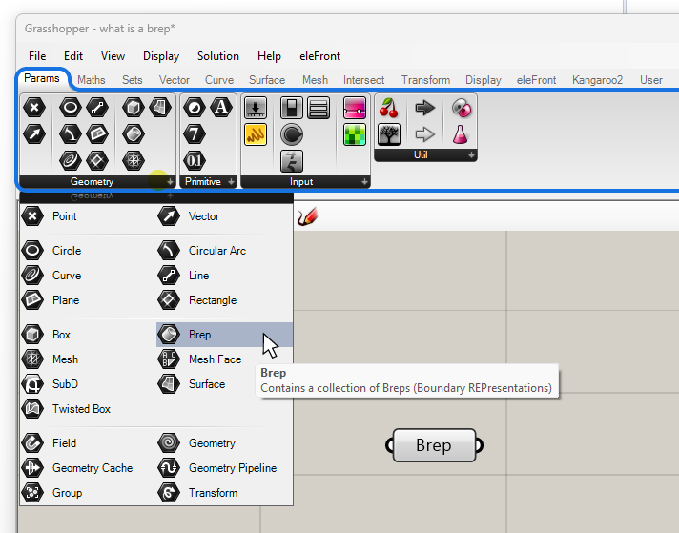
Task: Click the Brep component's right output grip
Action: point(479,445)
